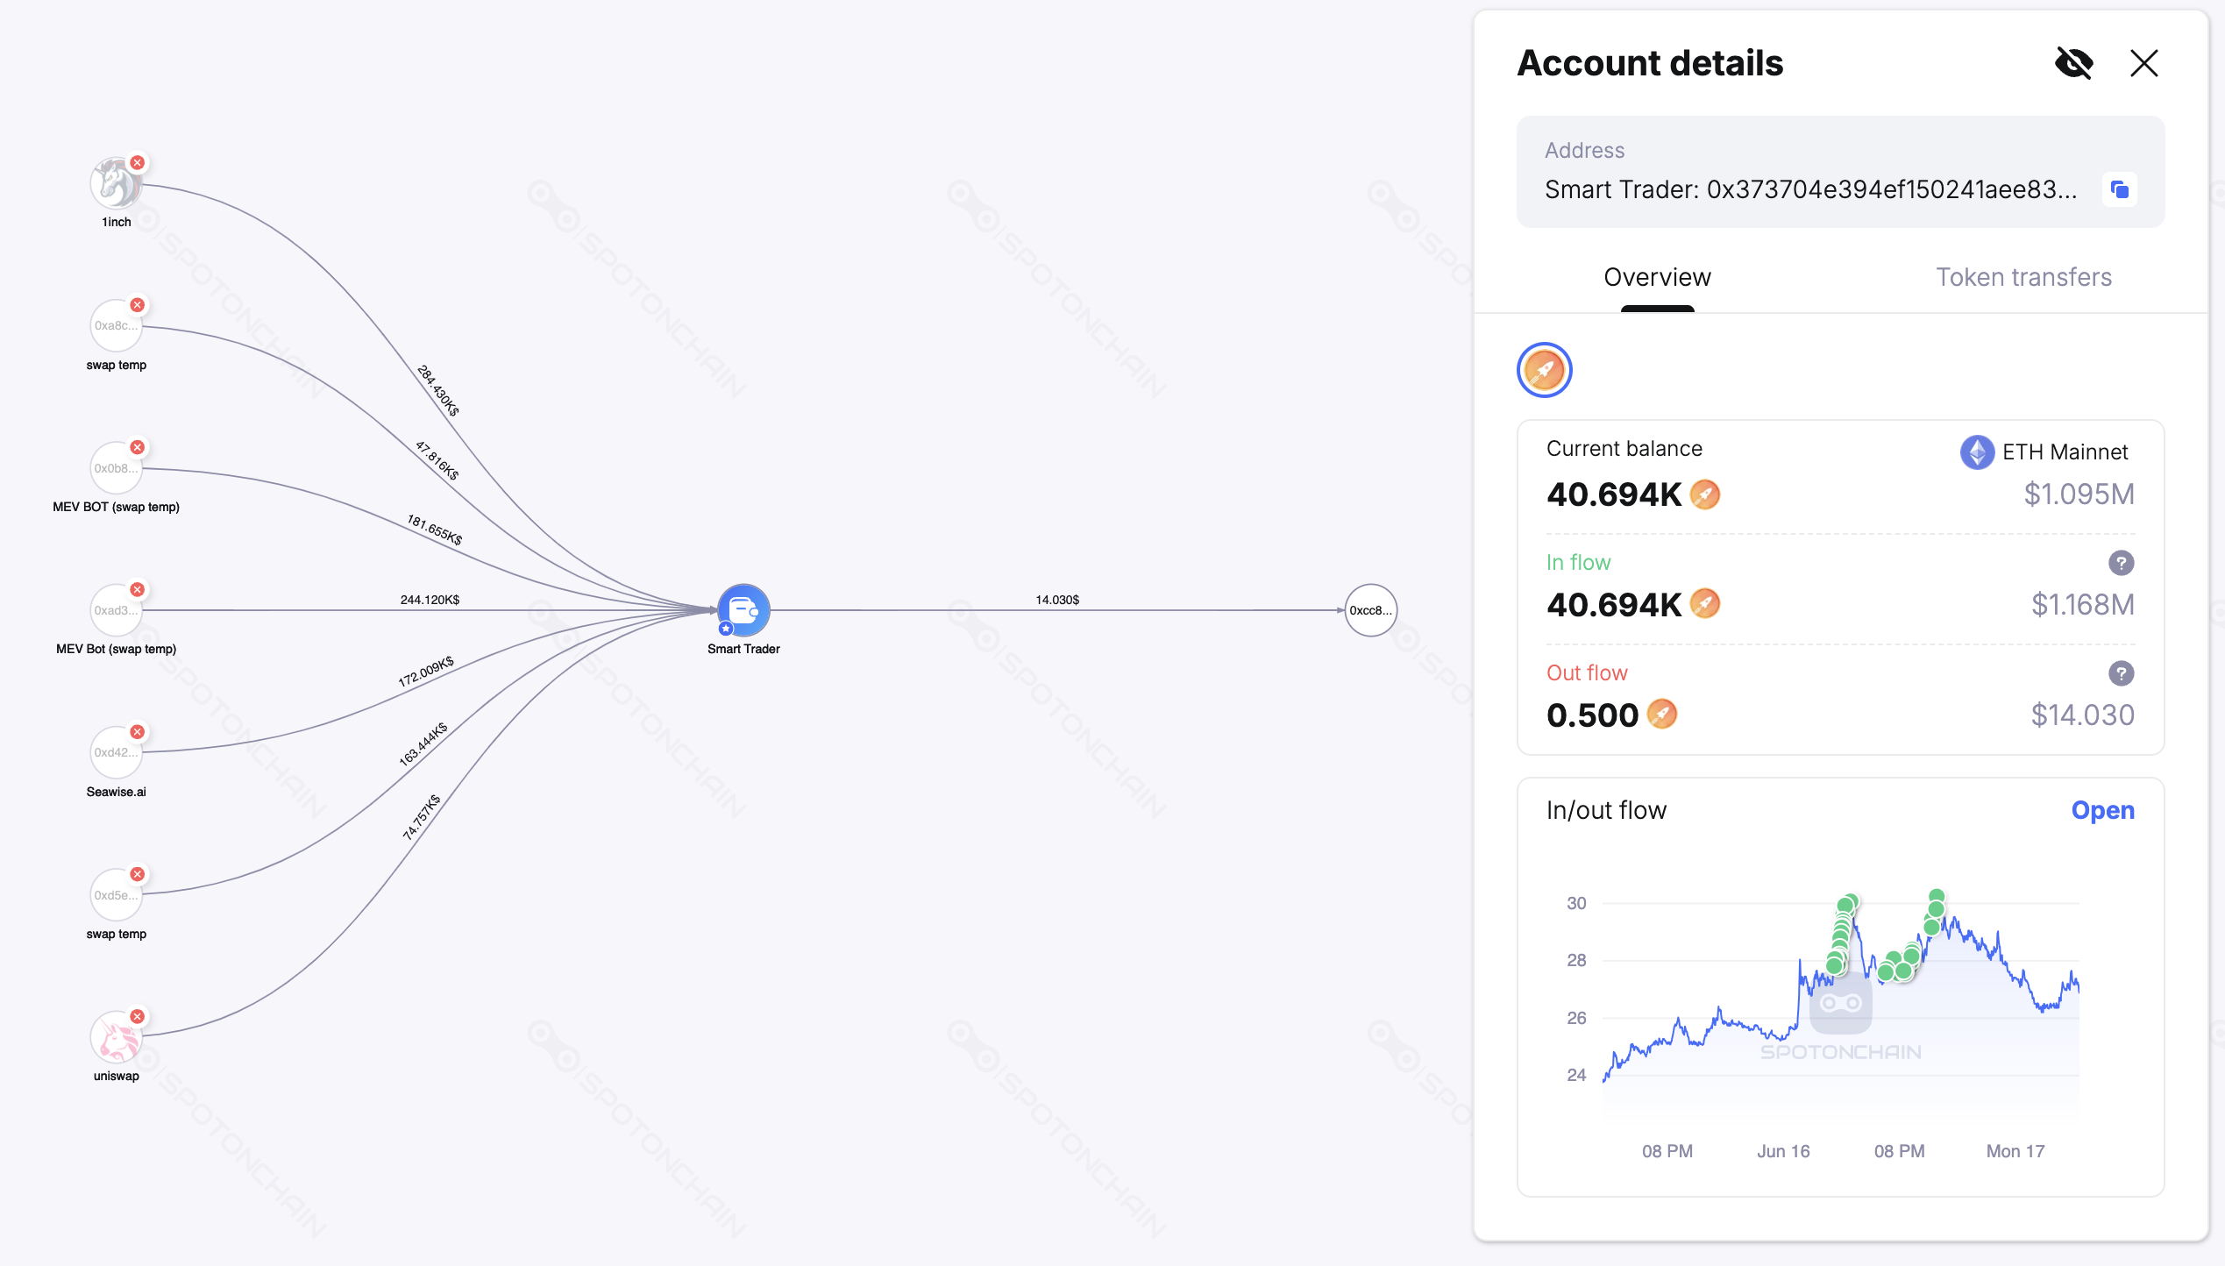Click the 14.030$ transfer edge label
The height and width of the screenshot is (1266, 2225).
(1057, 600)
